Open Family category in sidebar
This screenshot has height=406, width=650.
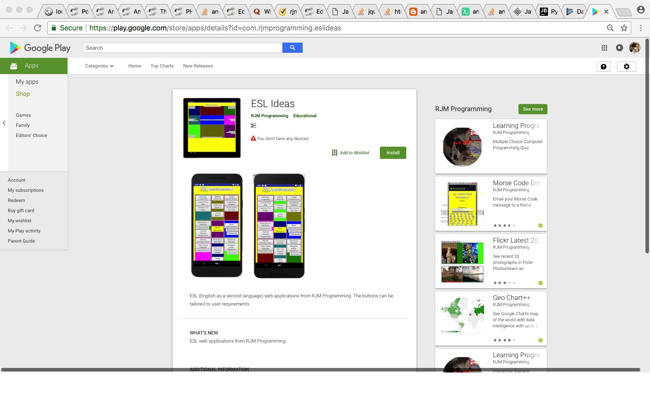[x=23, y=125]
